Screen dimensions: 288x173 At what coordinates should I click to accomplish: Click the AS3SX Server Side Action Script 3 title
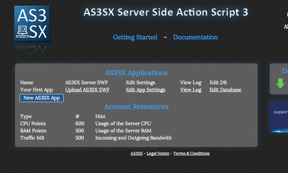click(166, 12)
